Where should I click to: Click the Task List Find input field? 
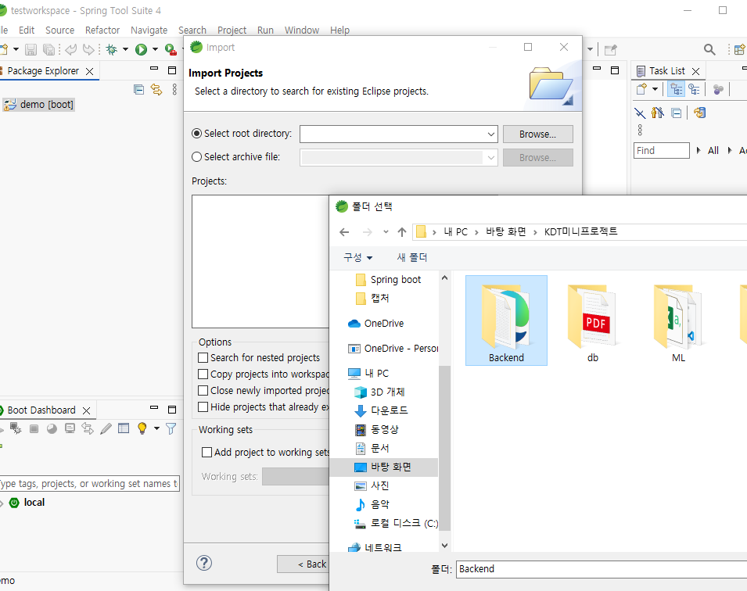[661, 151]
